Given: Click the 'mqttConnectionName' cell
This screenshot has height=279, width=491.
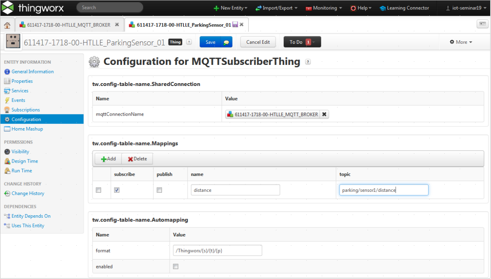Looking at the screenshot, I should click(157, 114).
